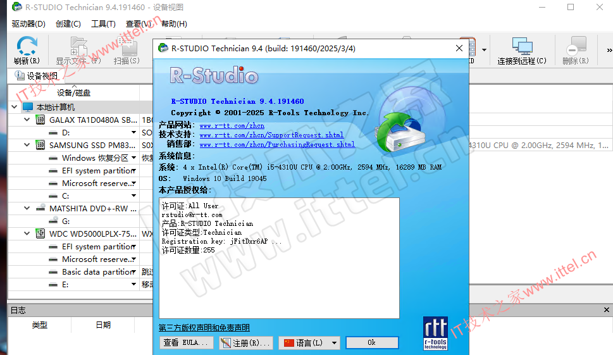
Task: Click the View EULA button
Action: tap(187, 343)
